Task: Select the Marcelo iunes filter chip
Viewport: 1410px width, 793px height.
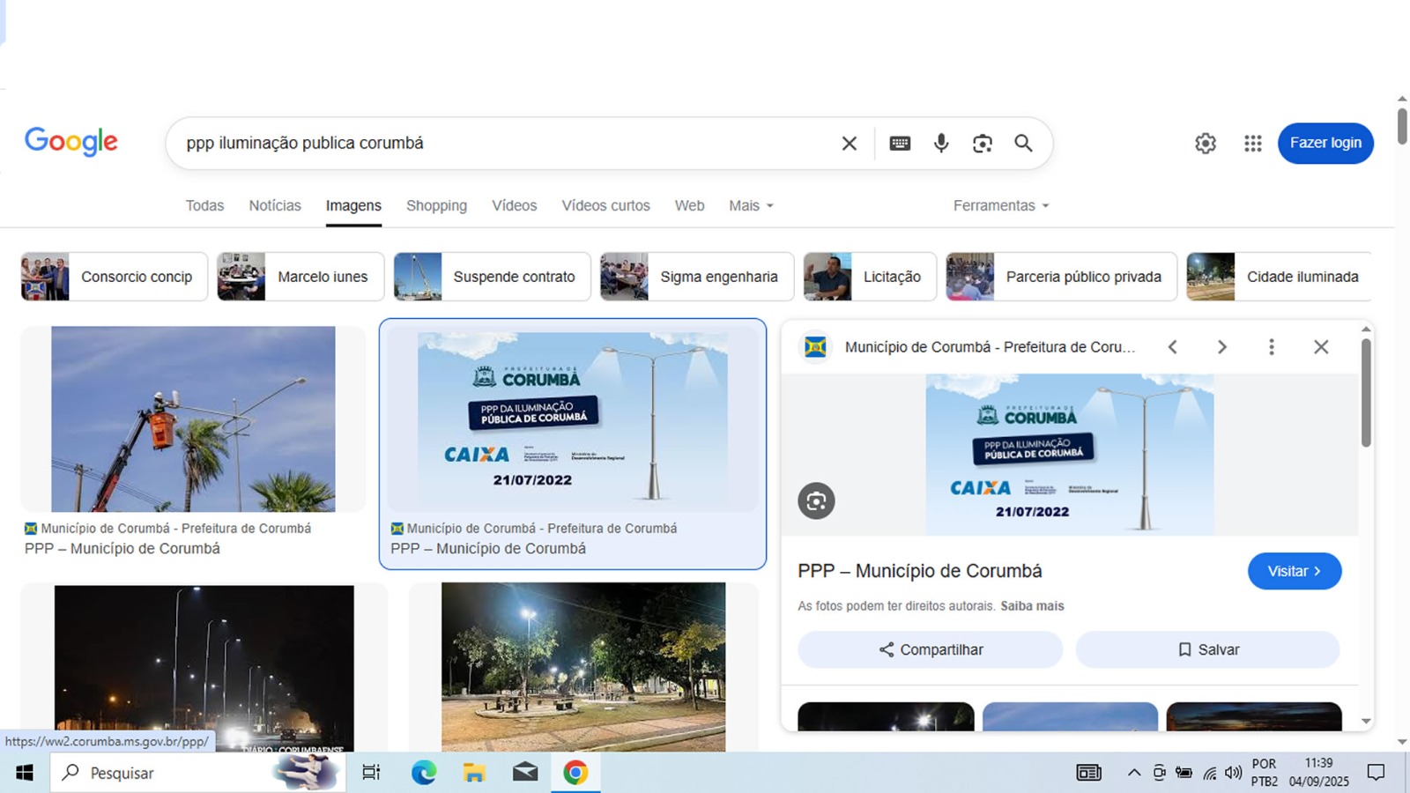Action: coord(301,277)
